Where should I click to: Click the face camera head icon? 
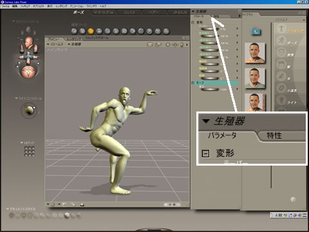[28, 43]
